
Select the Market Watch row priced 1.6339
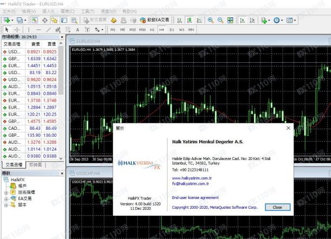pos(30,59)
